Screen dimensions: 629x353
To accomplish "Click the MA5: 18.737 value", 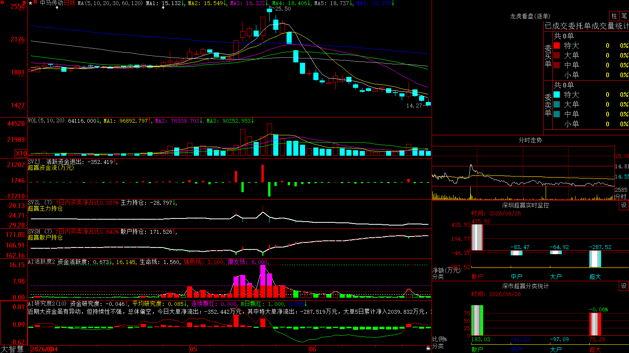I will click(332, 3).
